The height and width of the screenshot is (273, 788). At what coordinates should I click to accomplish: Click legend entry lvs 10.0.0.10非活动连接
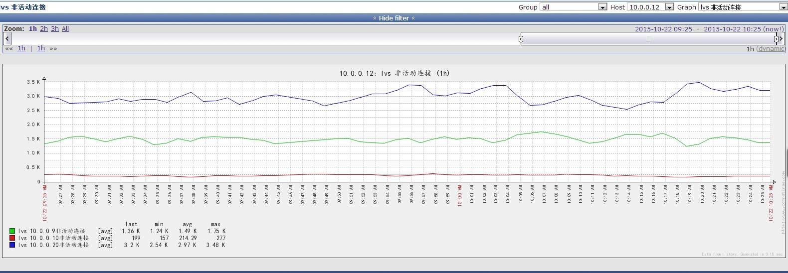point(53,238)
